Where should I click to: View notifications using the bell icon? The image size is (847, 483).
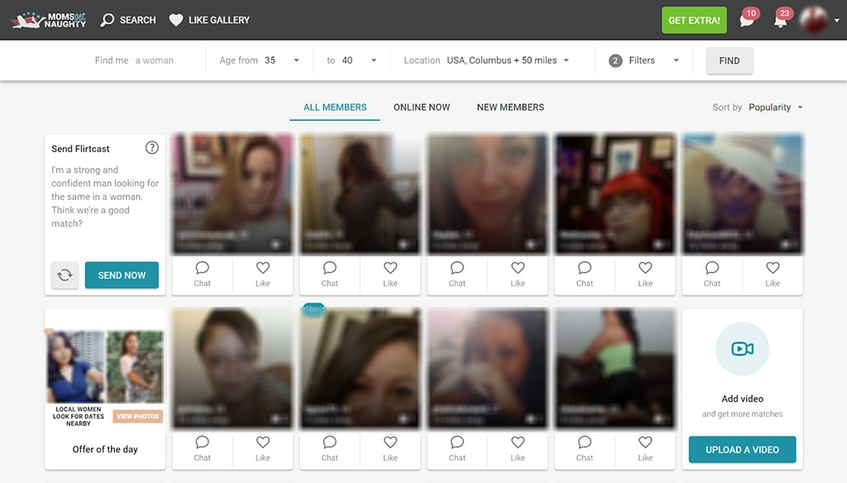click(780, 19)
